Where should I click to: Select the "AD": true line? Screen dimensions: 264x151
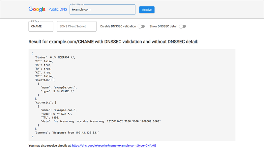coord(43,73)
